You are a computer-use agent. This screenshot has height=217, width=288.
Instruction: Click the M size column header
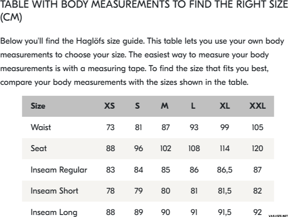tap(165, 106)
